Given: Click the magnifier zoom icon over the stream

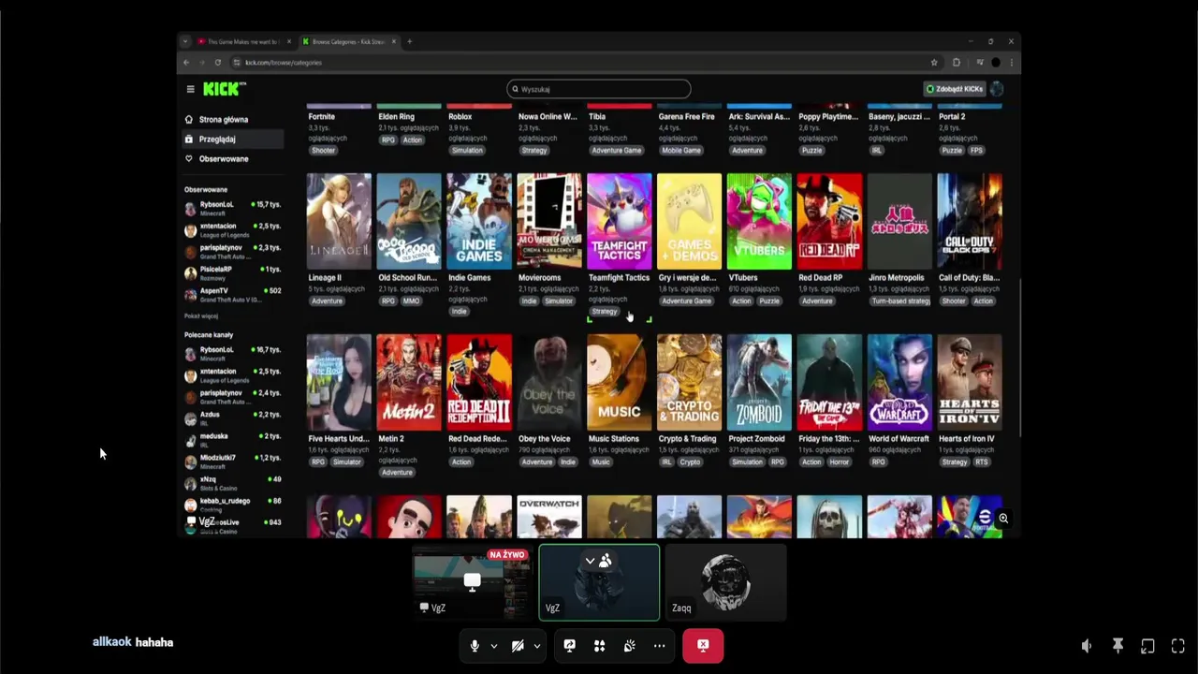Looking at the screenshot, I should click(x=1003, y=519).
